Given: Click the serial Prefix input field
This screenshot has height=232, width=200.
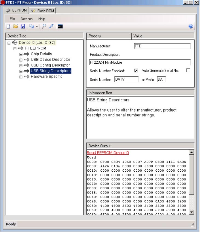Looking at the screenshot, I should click(x=161, y=79).
